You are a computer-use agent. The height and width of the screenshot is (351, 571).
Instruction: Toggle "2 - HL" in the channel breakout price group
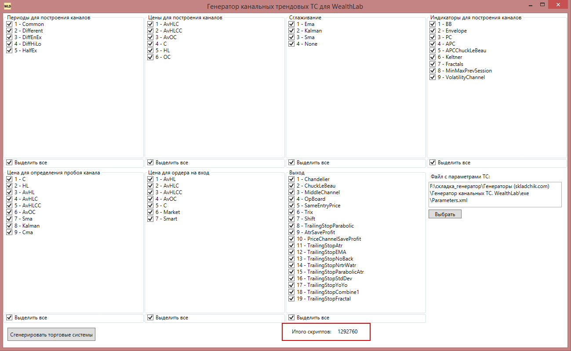pos(9,186)
